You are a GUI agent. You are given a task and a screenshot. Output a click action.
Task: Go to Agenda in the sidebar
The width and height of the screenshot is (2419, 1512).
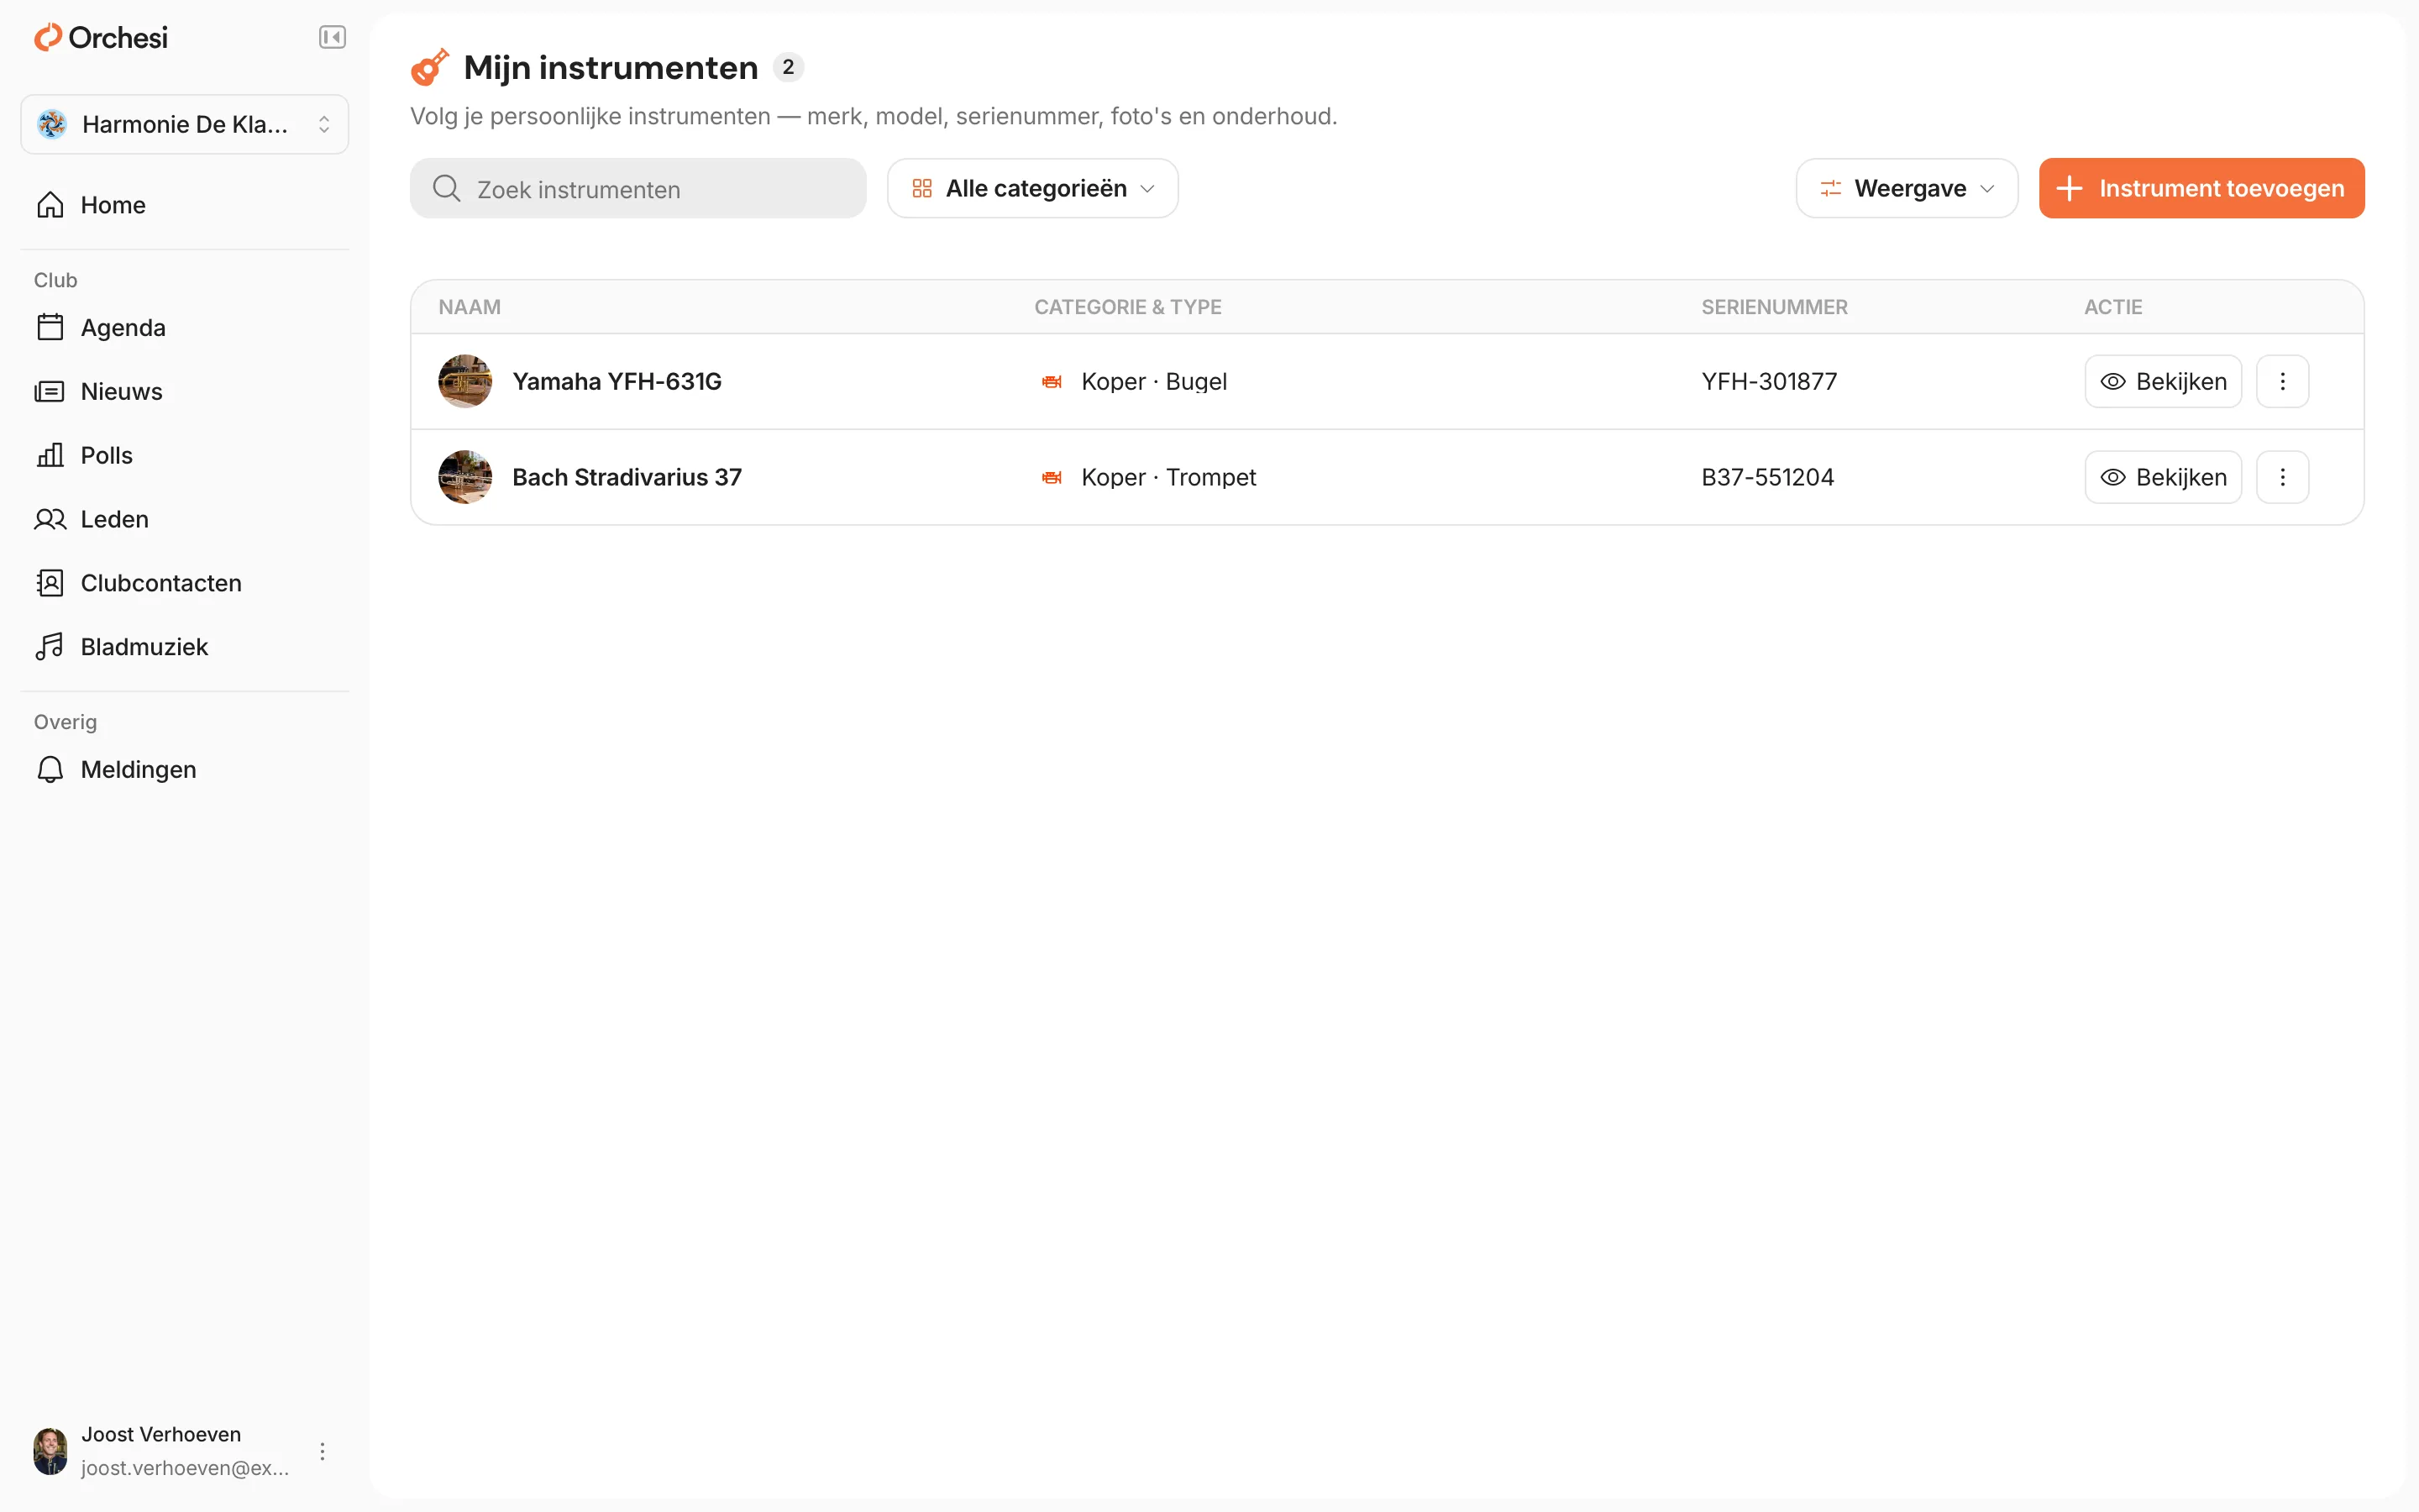pyautogui.click(x=185, y=328)
